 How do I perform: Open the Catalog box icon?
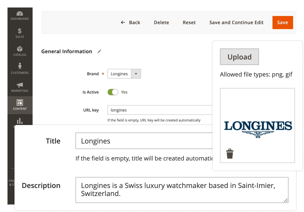tap(20, 49)
